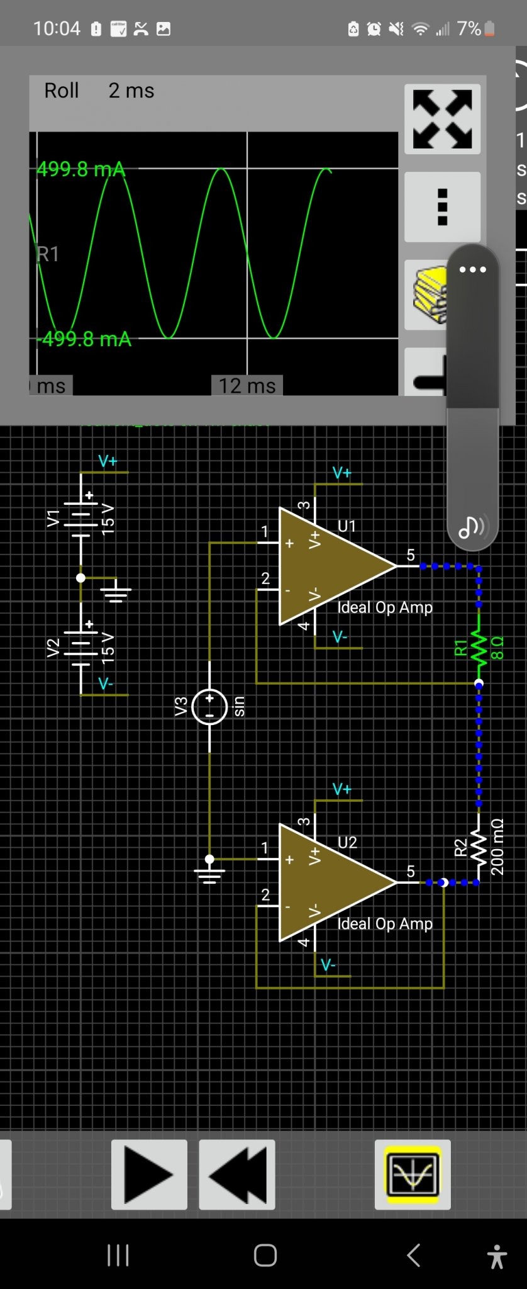527x1289 pixels.
Task: Tap the battery alert notification icon
Action: click(96, 29)
